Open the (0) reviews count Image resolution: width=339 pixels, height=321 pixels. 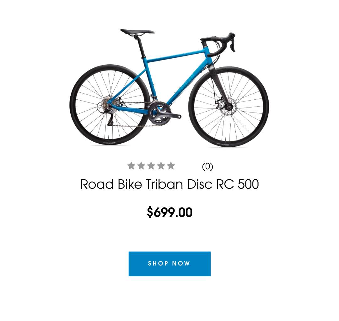point(207,166)
